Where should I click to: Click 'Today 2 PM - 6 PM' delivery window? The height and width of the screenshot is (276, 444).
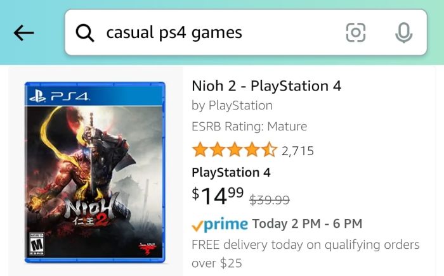coord(307,223)
